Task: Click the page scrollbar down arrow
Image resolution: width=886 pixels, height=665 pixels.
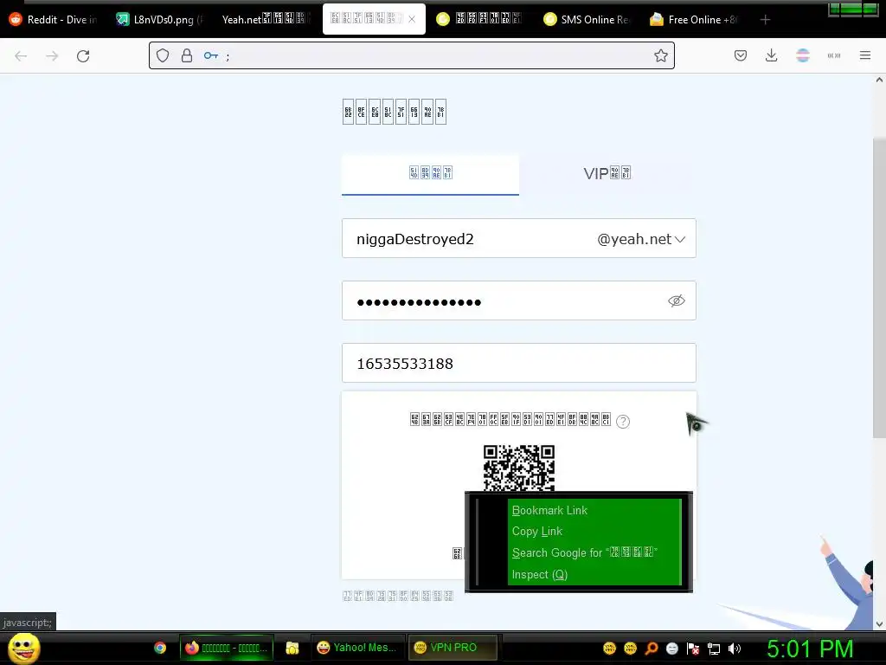Action: pos(879,624)
